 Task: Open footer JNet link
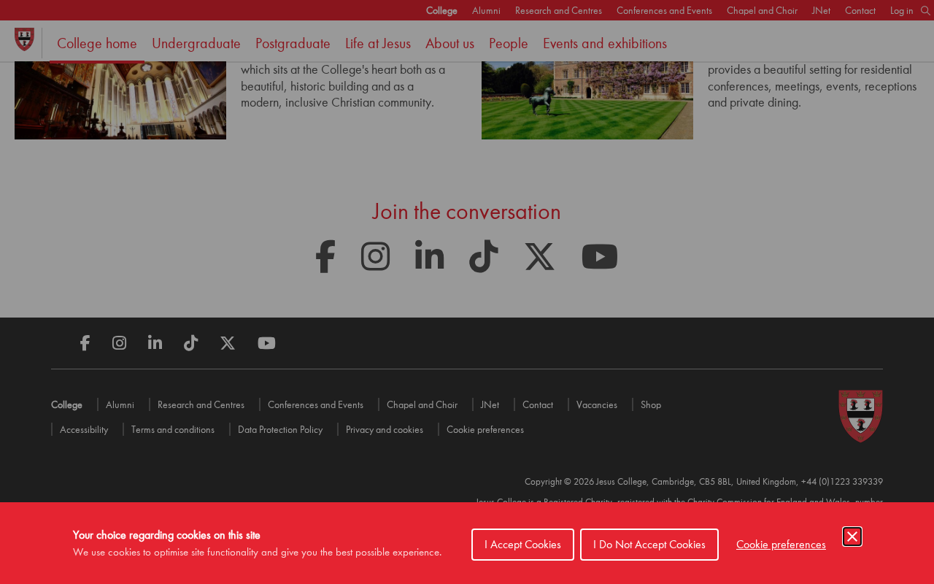pos(490,404)
